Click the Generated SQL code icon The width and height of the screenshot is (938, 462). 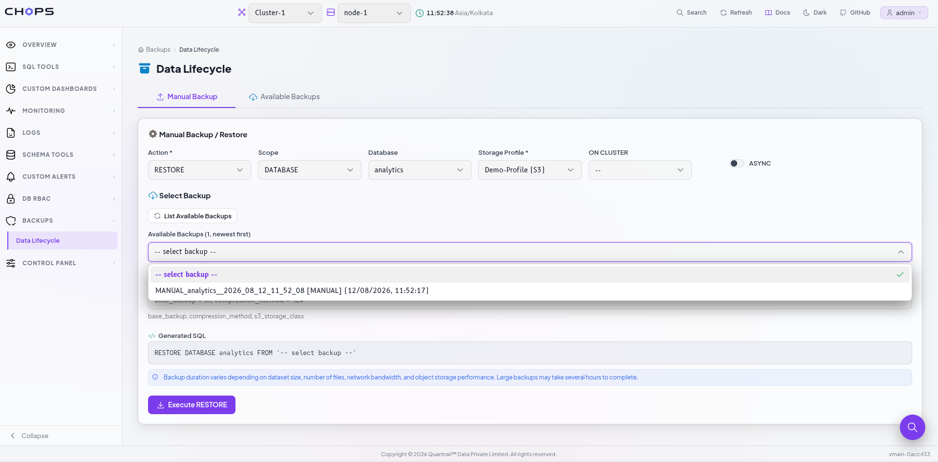tap(152, 336)
